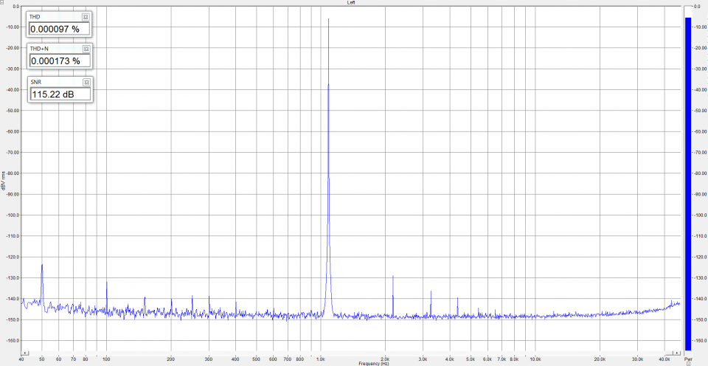This screenshot has height=366, width=708.
Task: Click the right scroll arrow on frequency axis
Action: point(676,353)
